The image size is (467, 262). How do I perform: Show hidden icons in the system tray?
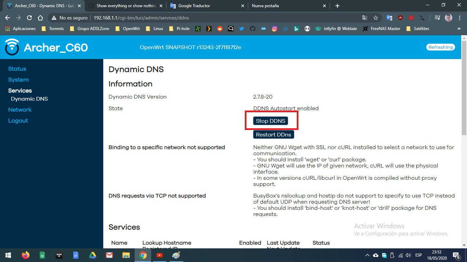coord(368,255)
